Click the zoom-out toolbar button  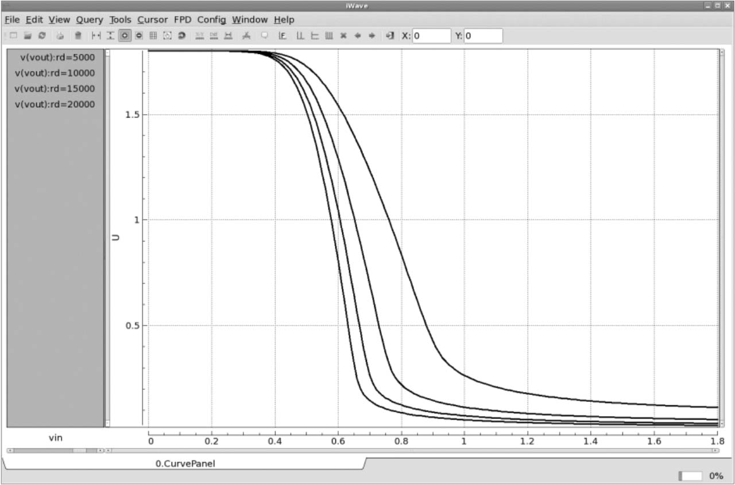[x=139, y=36]
